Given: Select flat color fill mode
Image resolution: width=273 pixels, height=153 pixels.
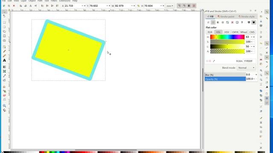Looking at the screenshot, I should [x=213, y=23].
